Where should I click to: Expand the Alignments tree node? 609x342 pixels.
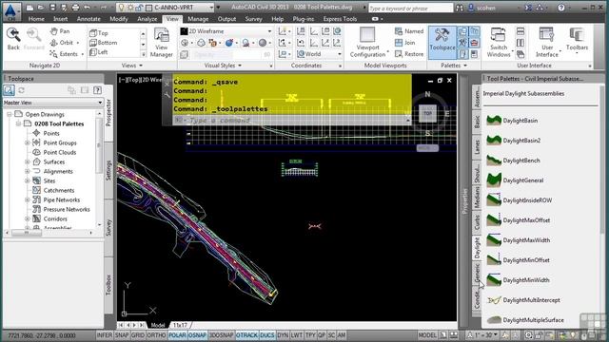[x=28, y=171]
